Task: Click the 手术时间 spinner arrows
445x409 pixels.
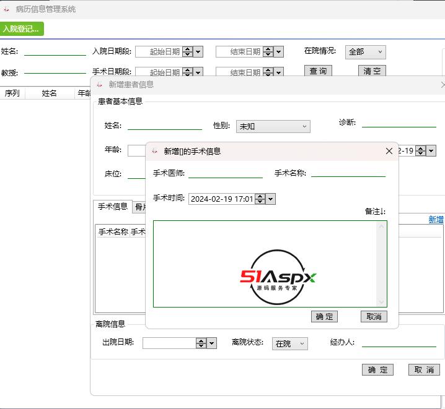Action: [260, 199]
